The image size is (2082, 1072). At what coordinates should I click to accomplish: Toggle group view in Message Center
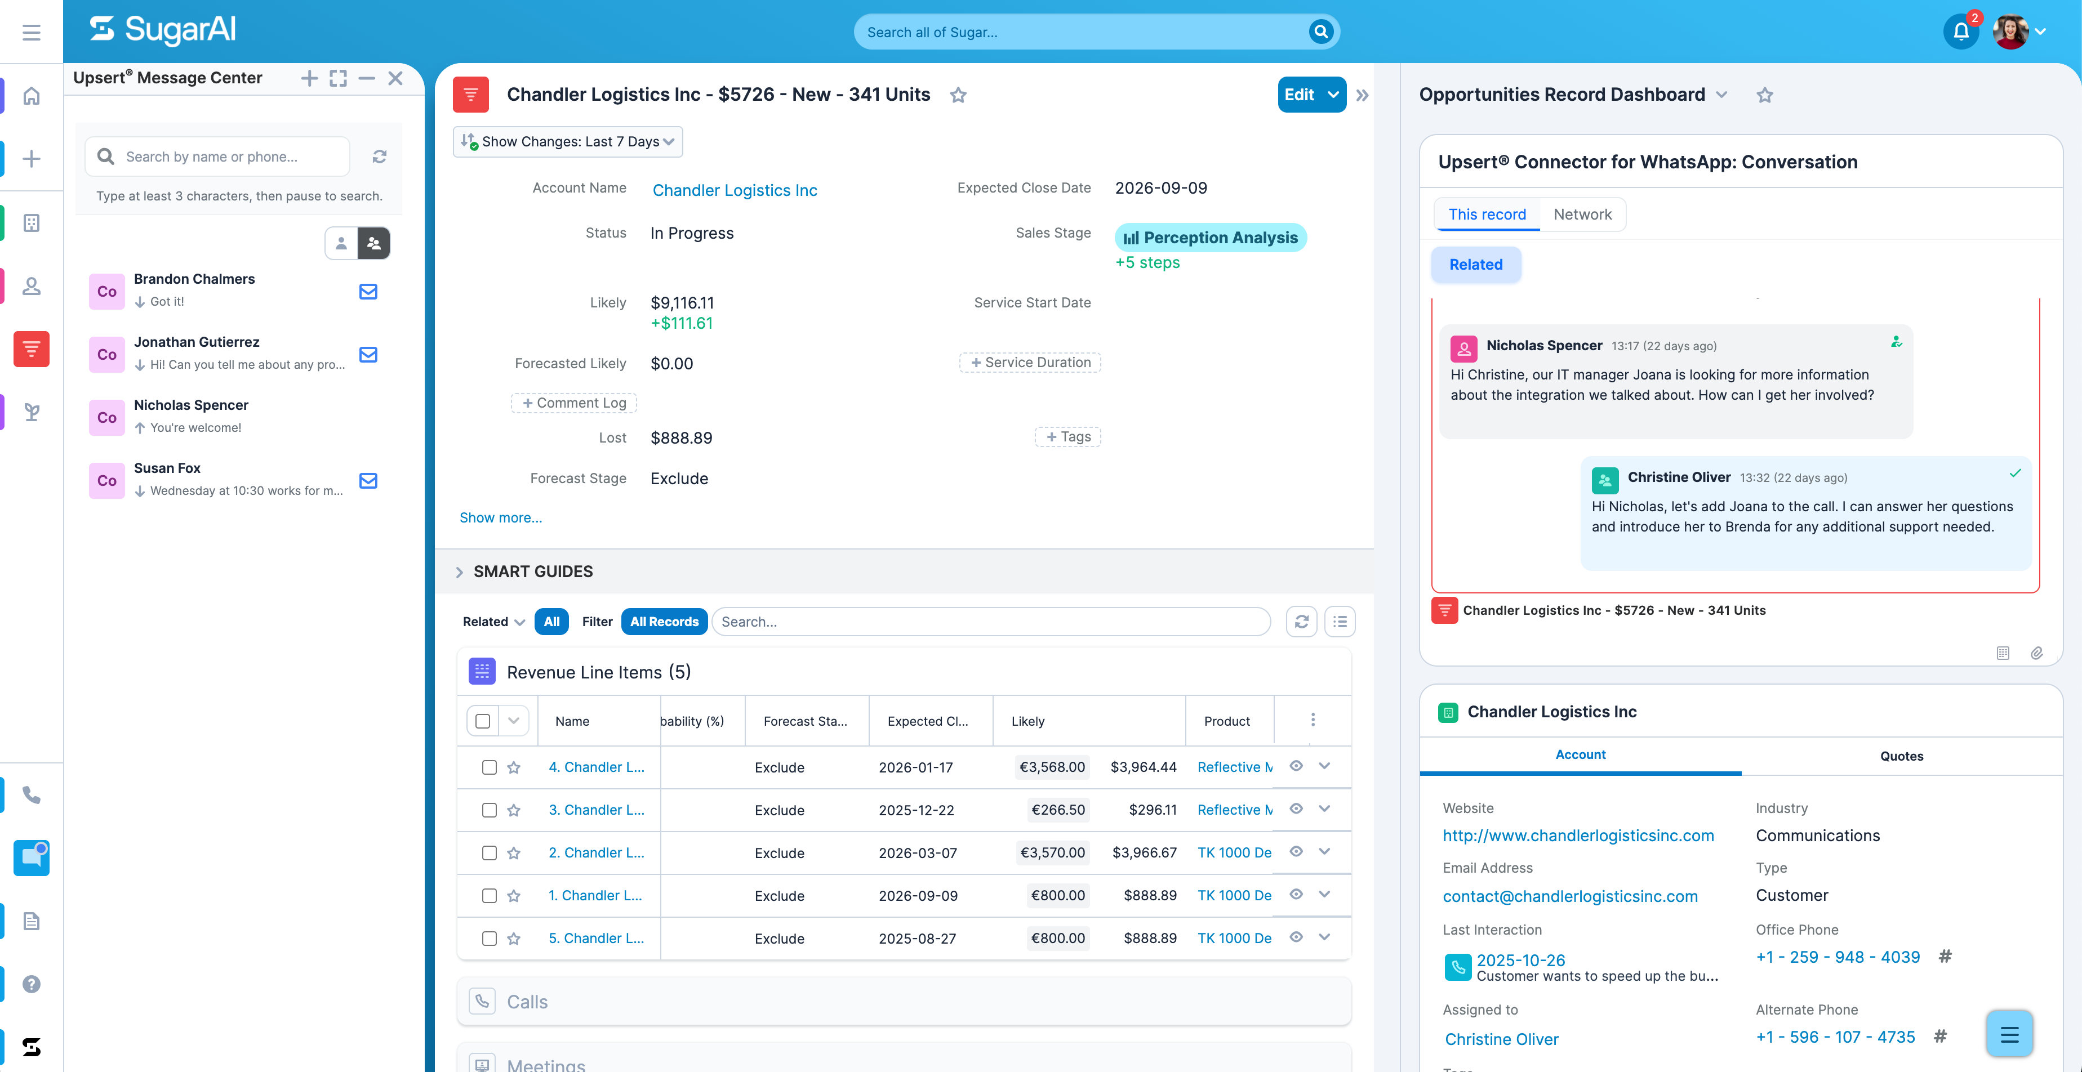373,243
